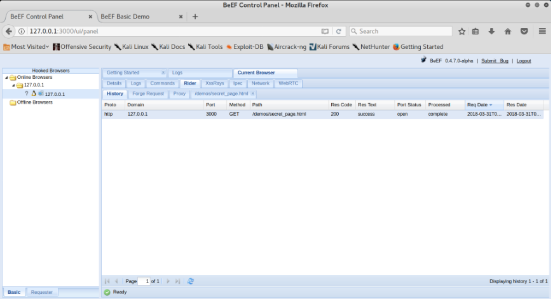The width and height of the screenshot is (555, 299).
Task: Open a new tab with plus icon
Action: [195, 17]
